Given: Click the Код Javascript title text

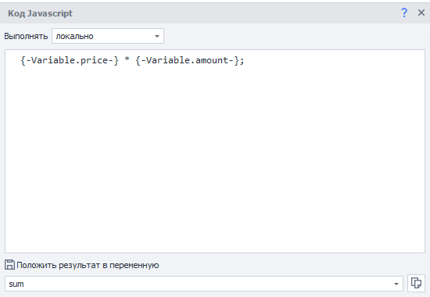Looking at the screenshot, I should pos(41,13).
